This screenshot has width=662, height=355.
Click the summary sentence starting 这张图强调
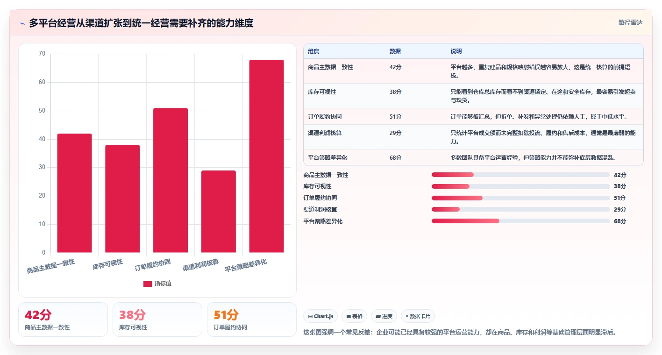point(460,333)
